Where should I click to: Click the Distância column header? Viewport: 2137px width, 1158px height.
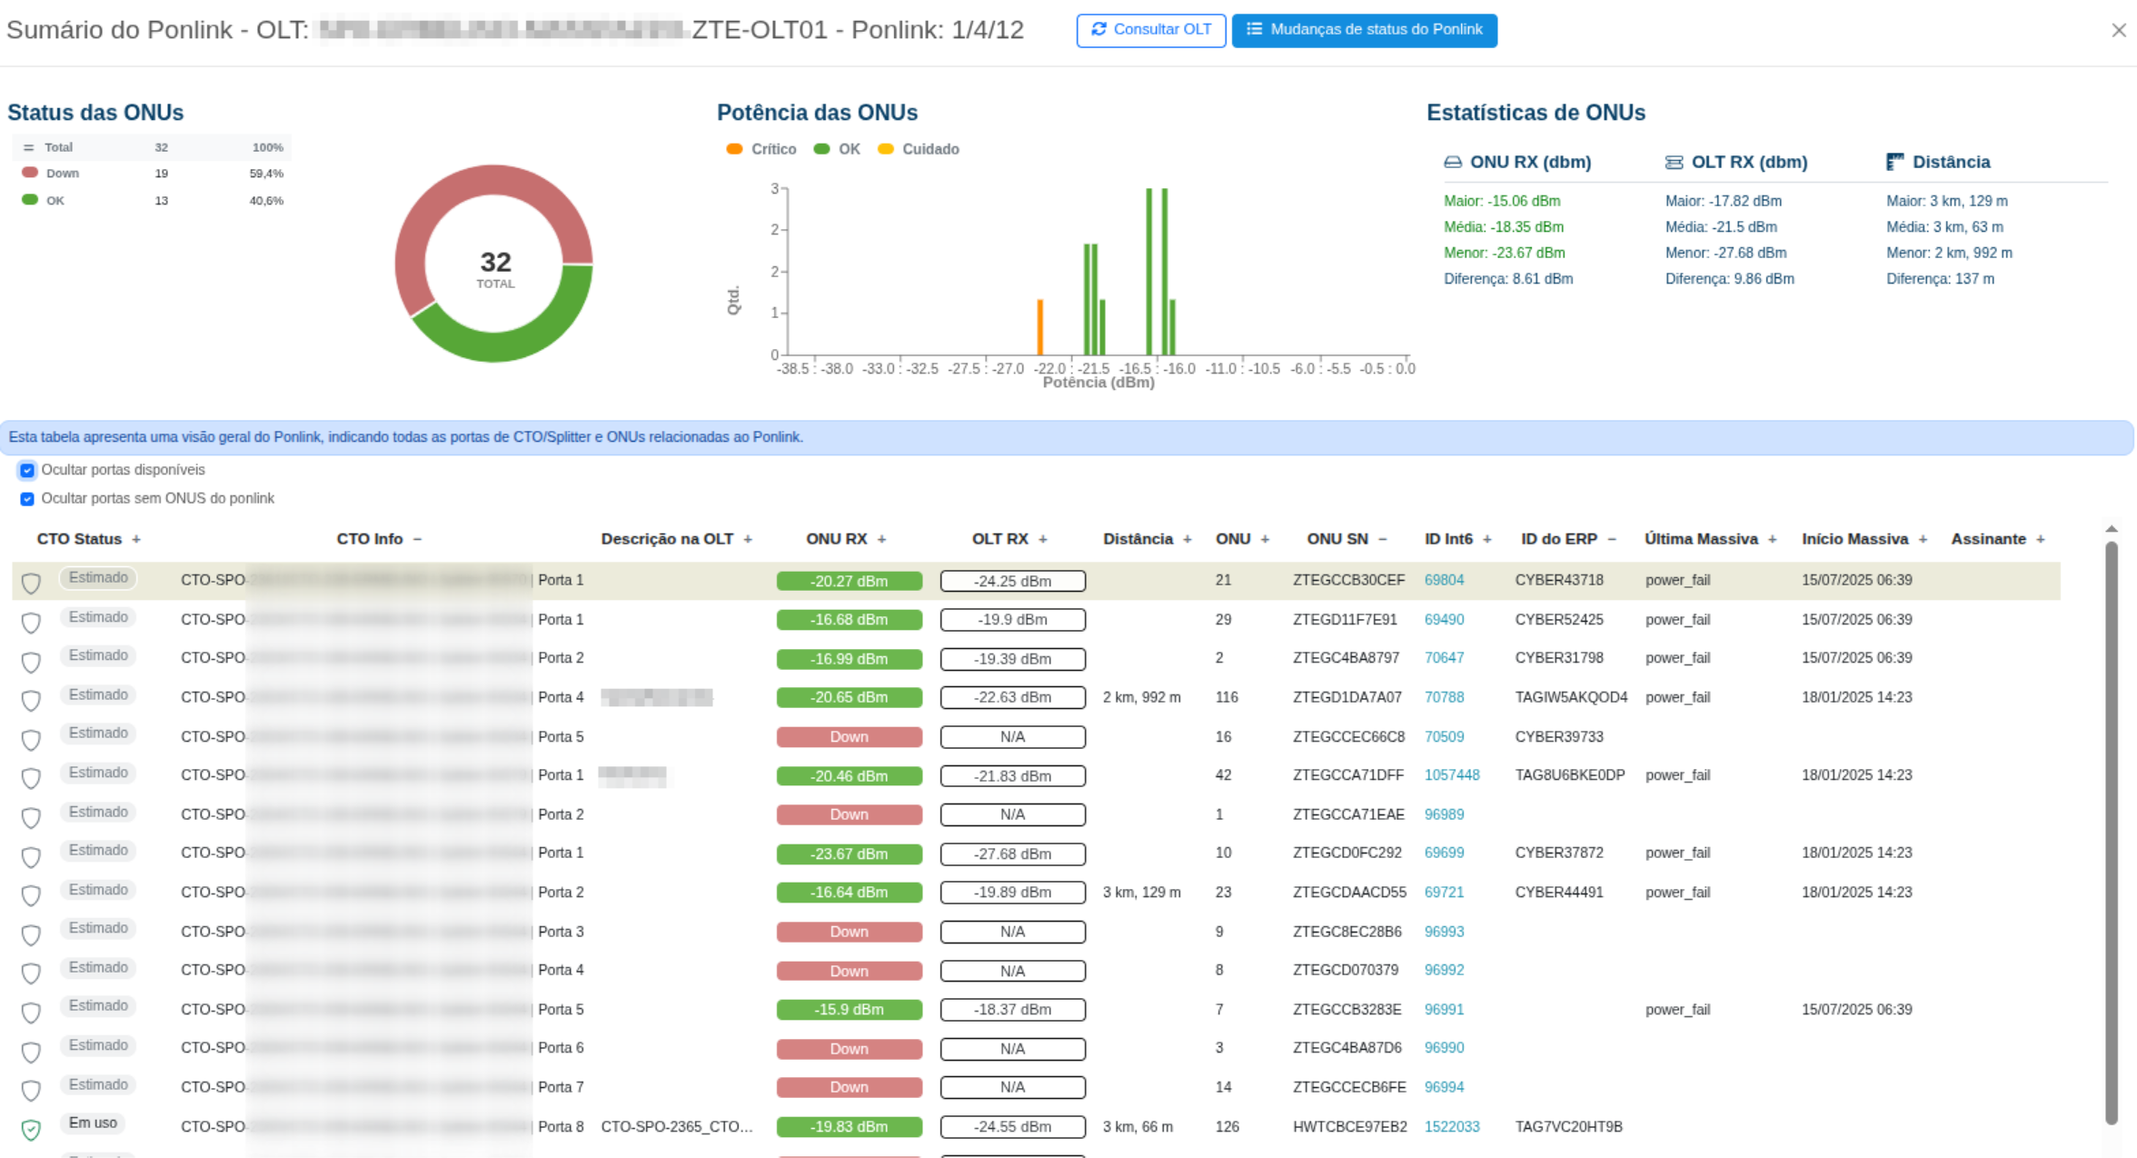tap(1137, 539)
